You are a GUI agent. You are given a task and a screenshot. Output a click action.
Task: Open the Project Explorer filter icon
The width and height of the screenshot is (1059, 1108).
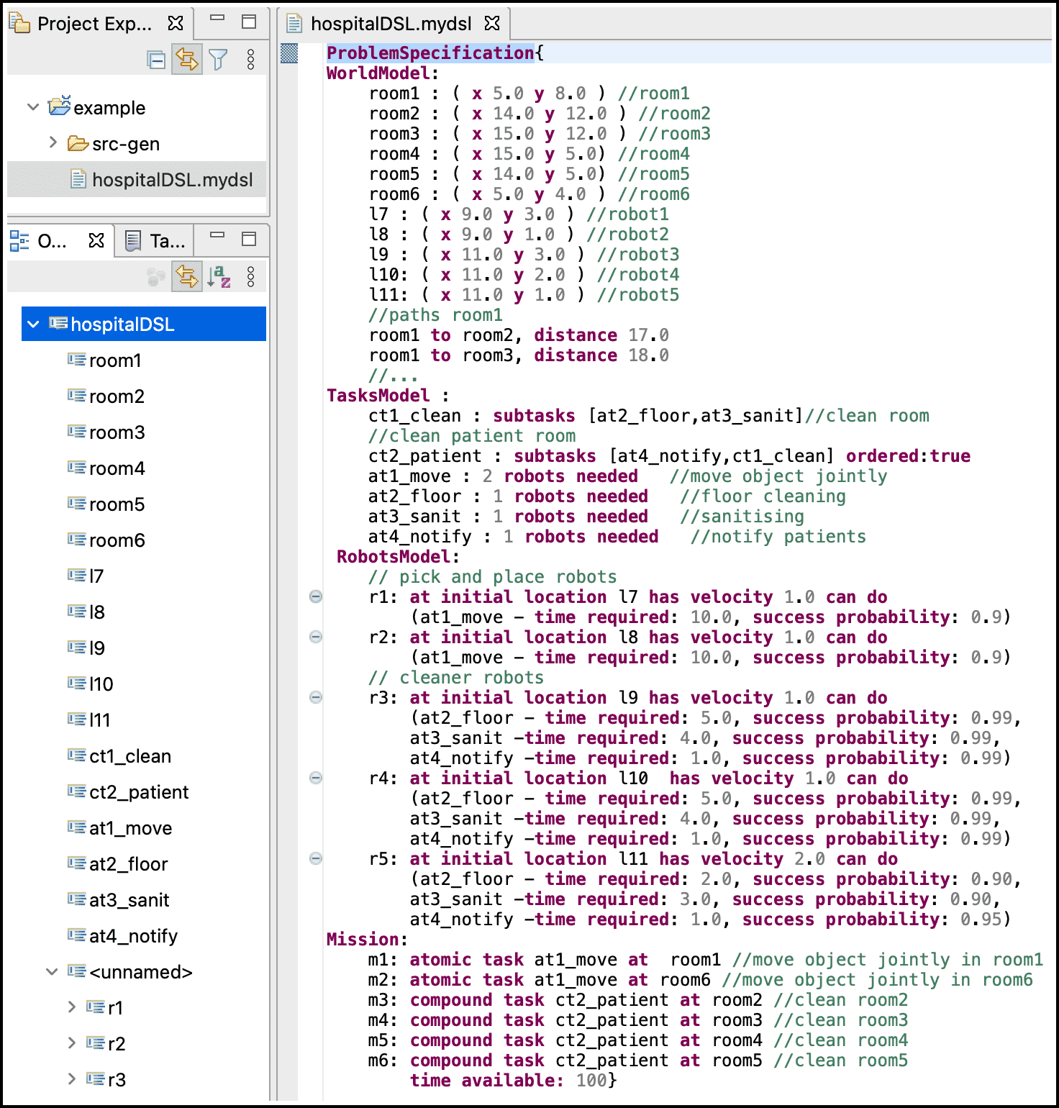[x=218, y=60]
